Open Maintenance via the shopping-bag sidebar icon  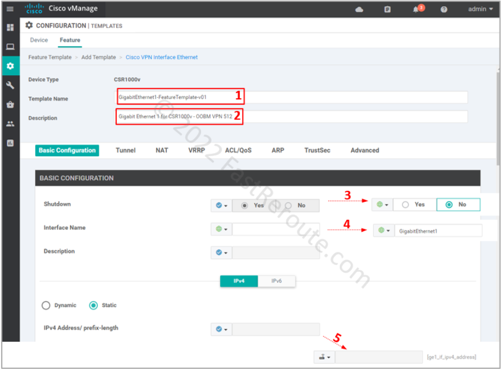coord(10,105)
